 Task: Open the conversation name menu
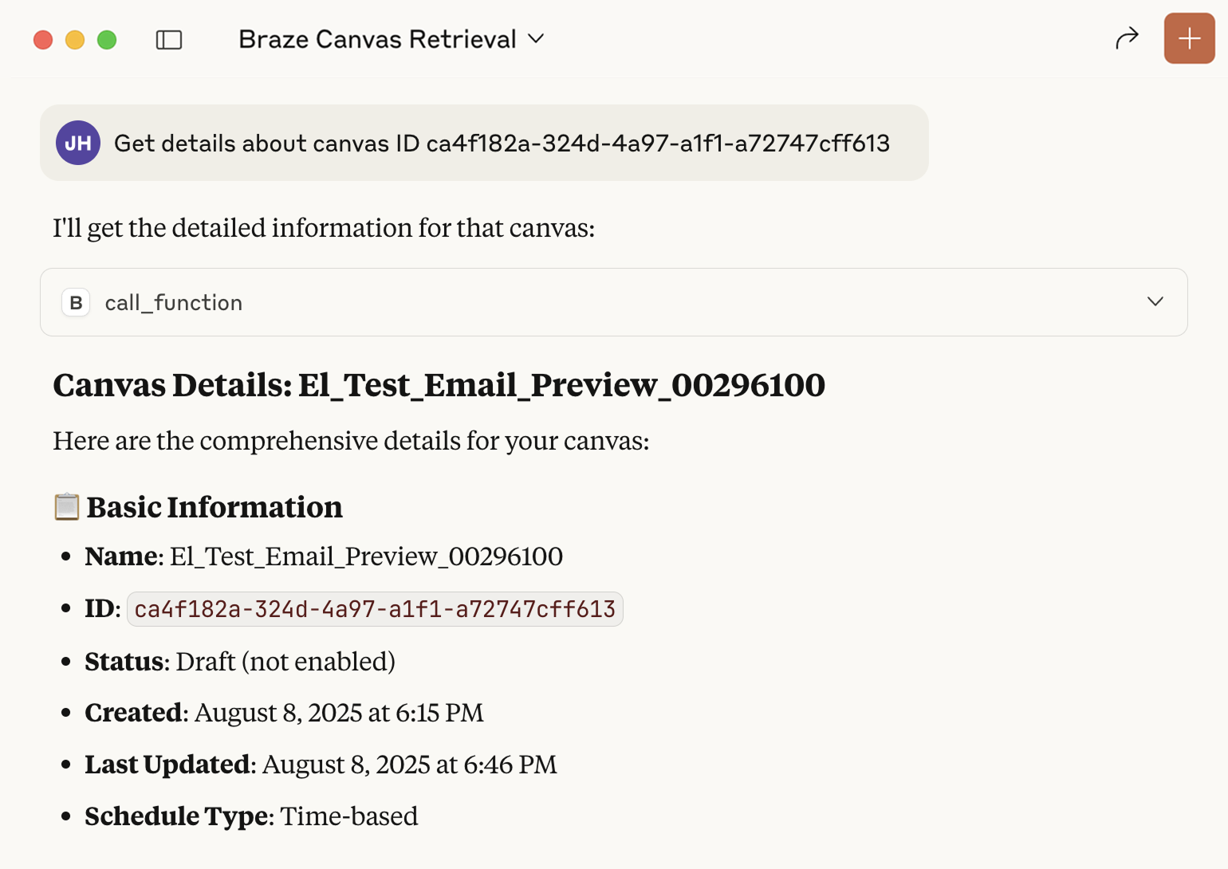pos(390,38)
